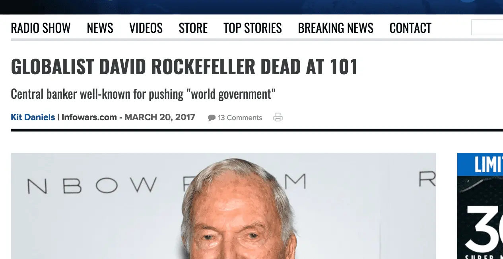Click the dark blue site header banner
Image resolution: width=503 pixels, height=259 pixels.
coord(251,7)
